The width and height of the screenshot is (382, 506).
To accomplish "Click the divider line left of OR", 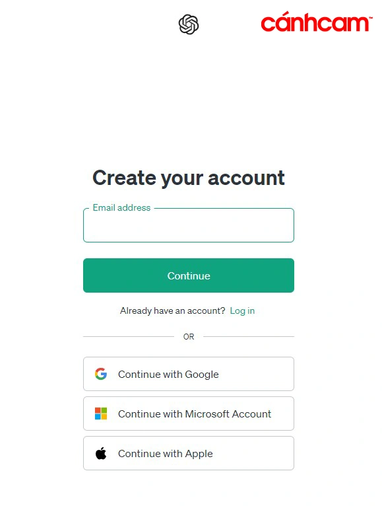I will coord(129,337).
